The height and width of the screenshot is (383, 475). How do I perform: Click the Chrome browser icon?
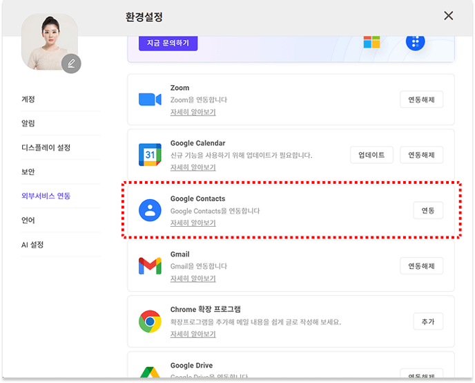[150, 321]
